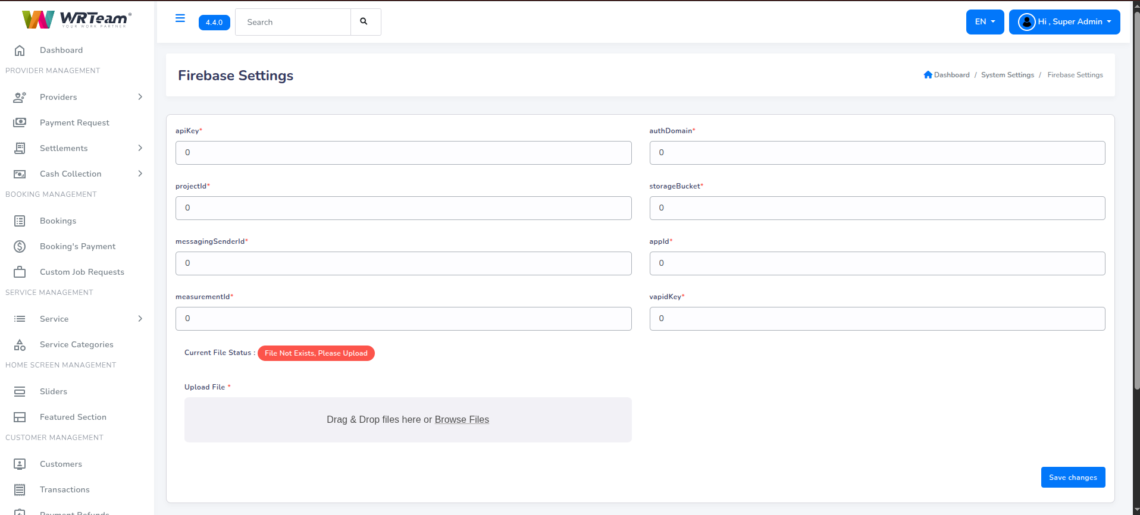Expand the Cash Collection submenu arrow
Image resolution: width=1140 pixels, height=515 pixels.
tap(140, 174)
